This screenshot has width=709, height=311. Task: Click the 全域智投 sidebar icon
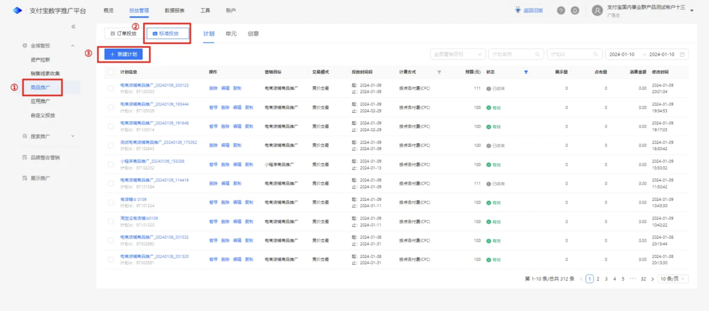coord(25,46)
